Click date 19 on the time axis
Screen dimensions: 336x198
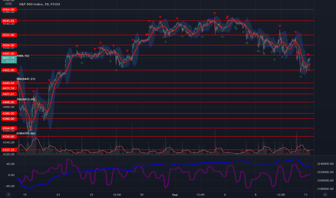click(x=25, y=194)
